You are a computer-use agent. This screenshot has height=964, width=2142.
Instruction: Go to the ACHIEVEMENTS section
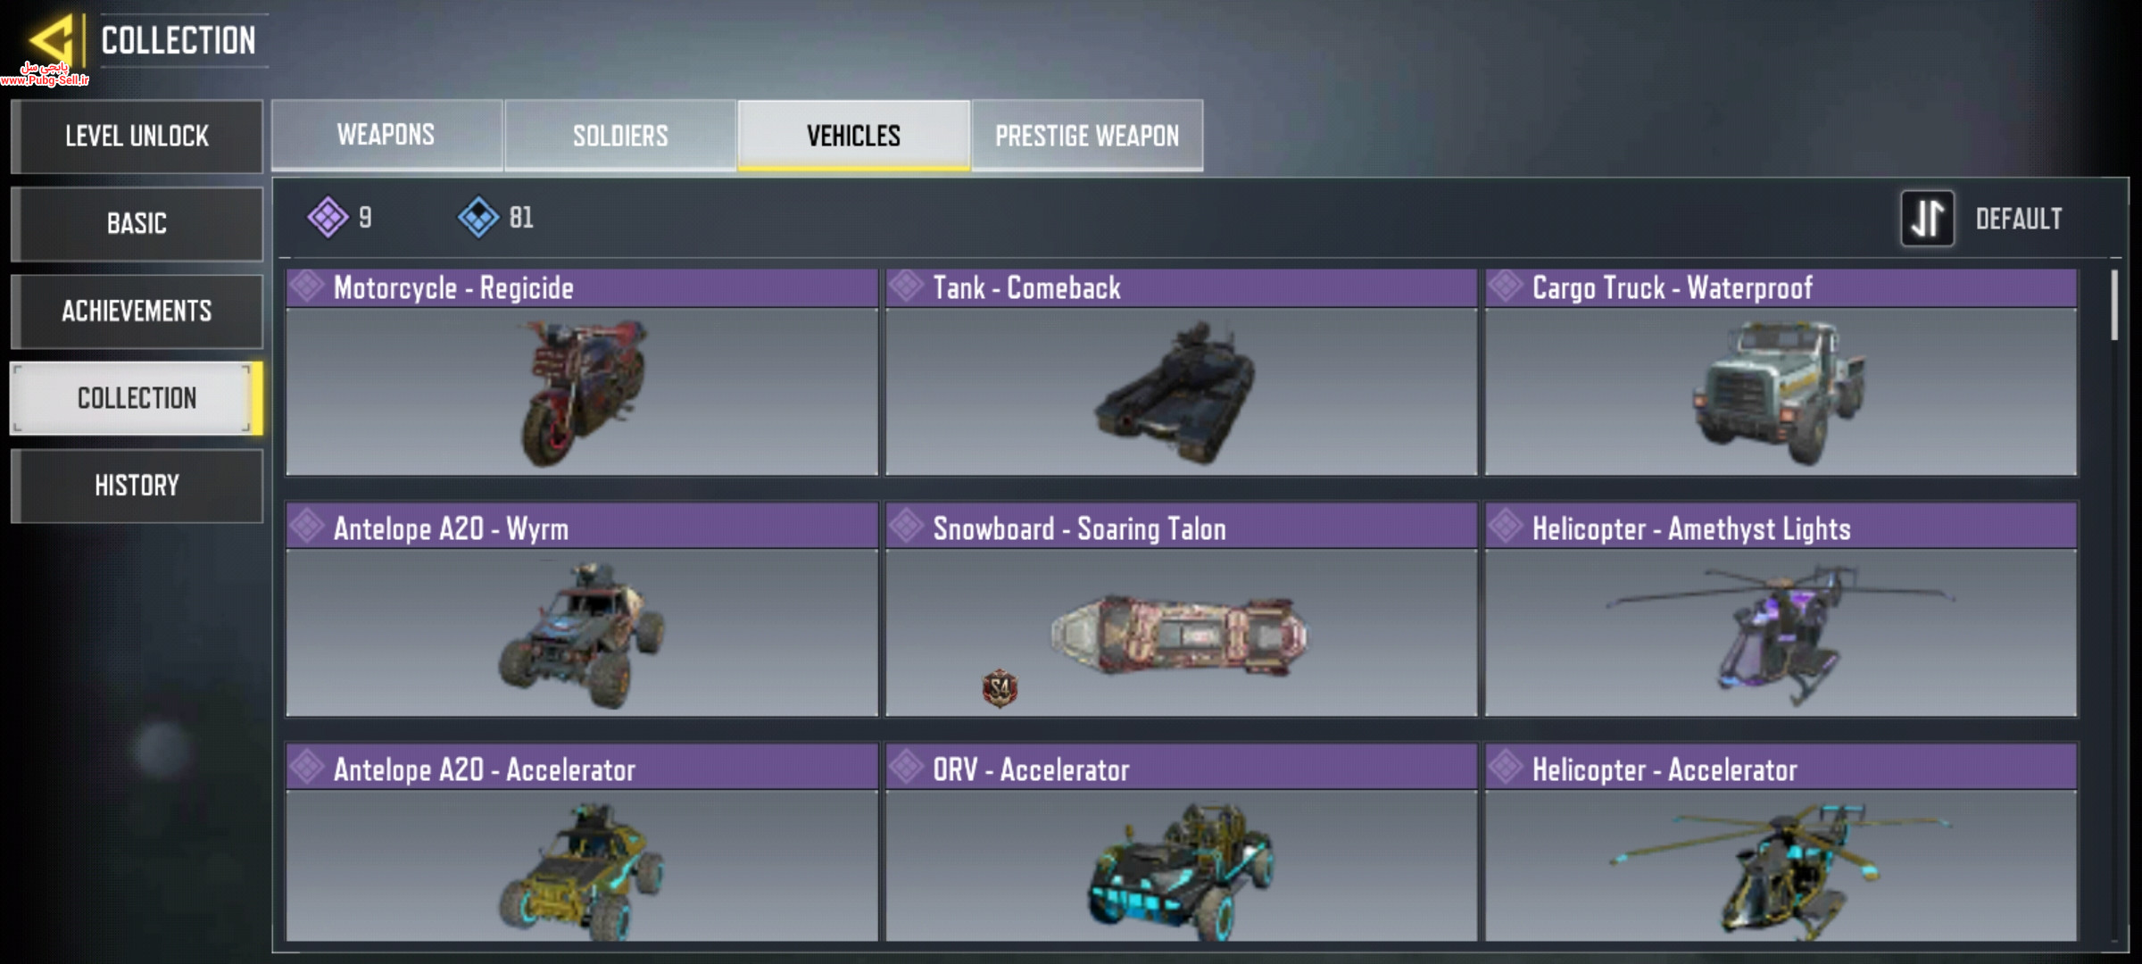tap(137, 311)
